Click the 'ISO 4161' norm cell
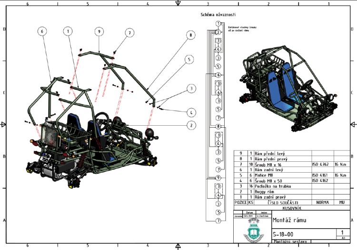 pyautogui.click(x=321, y=175)
